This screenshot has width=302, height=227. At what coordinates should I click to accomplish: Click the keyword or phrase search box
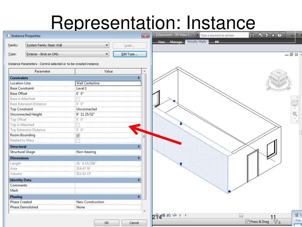coord(224,35)
